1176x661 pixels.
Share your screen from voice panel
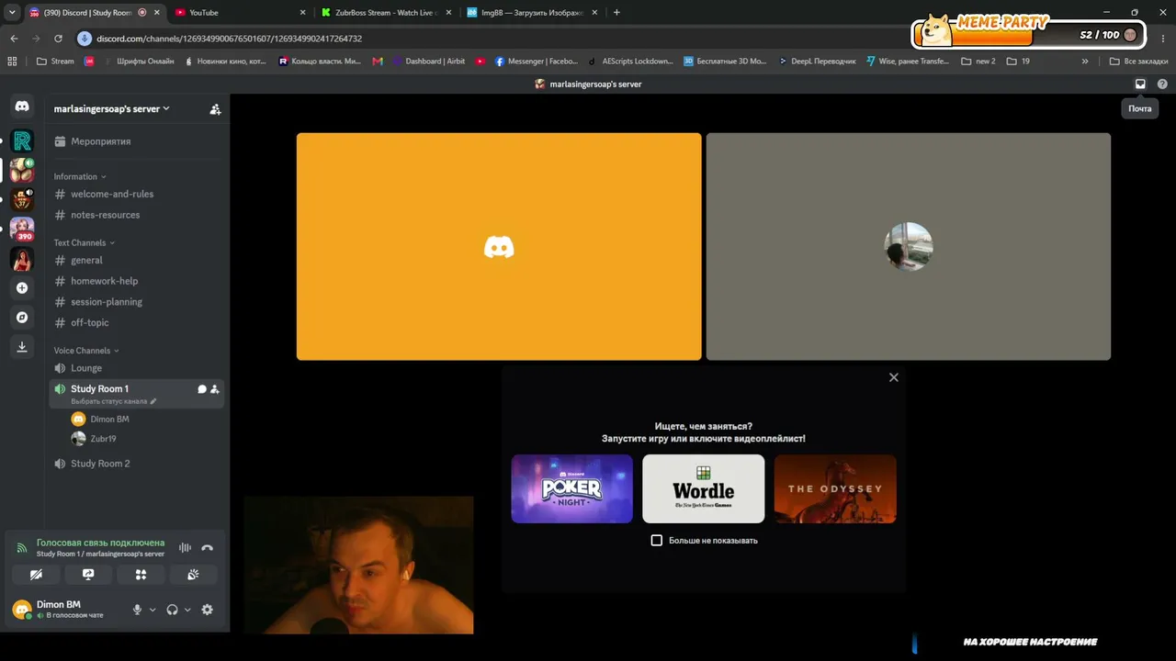pos(88,575)
